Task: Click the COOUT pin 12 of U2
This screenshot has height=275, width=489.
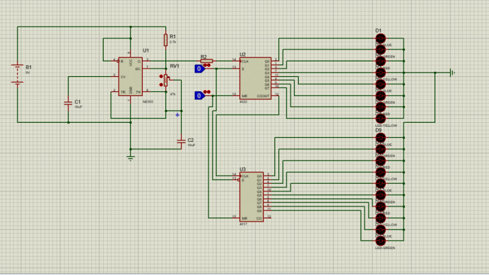Action: coord(275,96)
